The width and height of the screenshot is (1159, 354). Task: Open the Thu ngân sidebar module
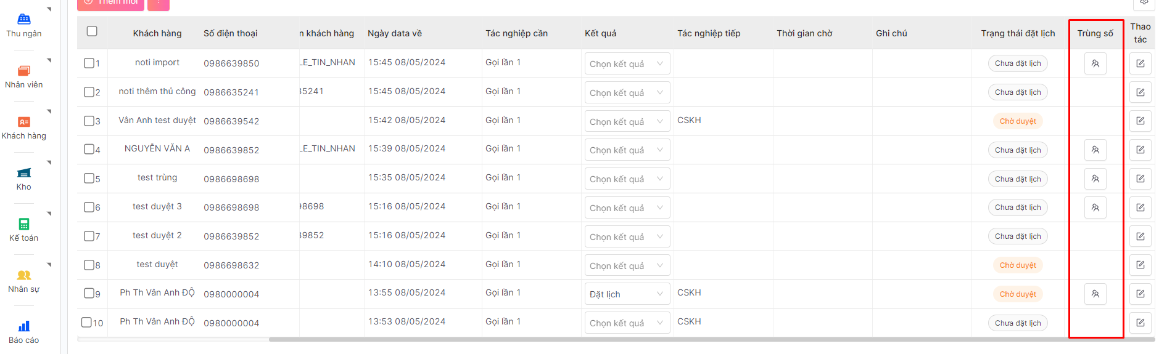(24, 20)
